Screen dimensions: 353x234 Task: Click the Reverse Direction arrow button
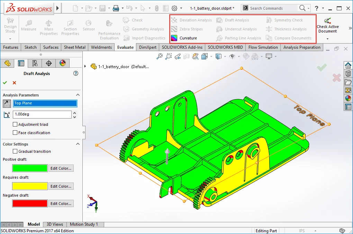7,103
